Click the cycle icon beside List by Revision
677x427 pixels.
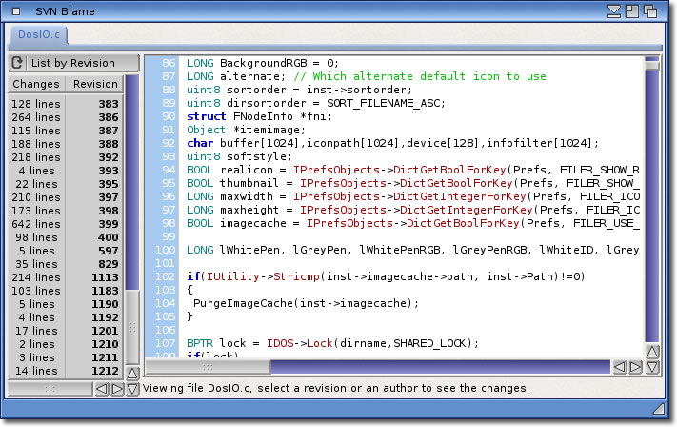[18, 63]
